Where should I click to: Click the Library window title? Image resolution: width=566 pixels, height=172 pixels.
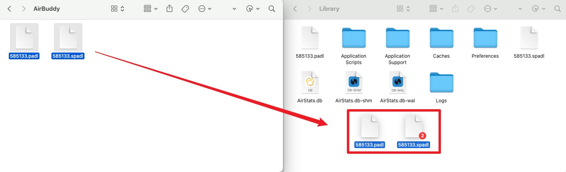click(x=329, y=9)
